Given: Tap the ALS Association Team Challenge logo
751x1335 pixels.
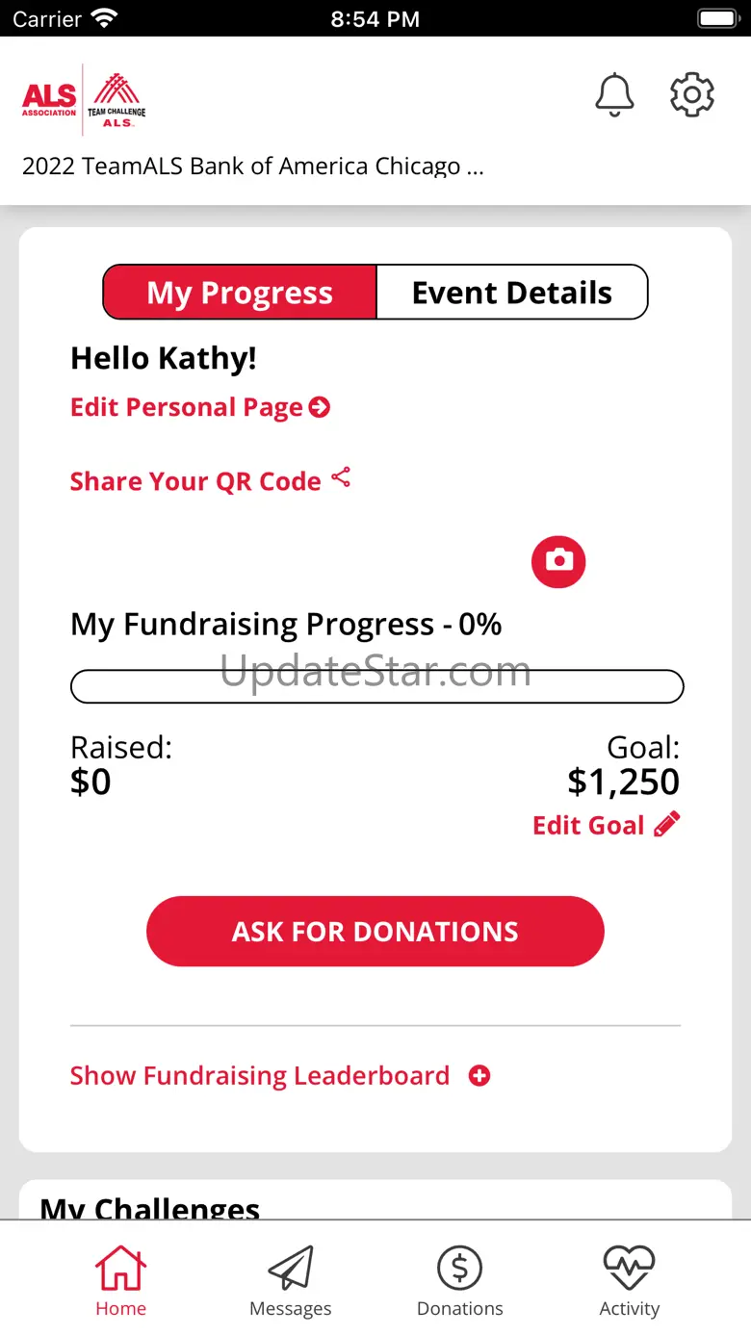Looking at the screenshot, I should point(84,97).
